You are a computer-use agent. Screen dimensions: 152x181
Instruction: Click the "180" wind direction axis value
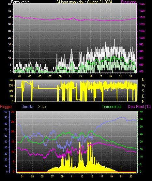[x=11, y=91]
